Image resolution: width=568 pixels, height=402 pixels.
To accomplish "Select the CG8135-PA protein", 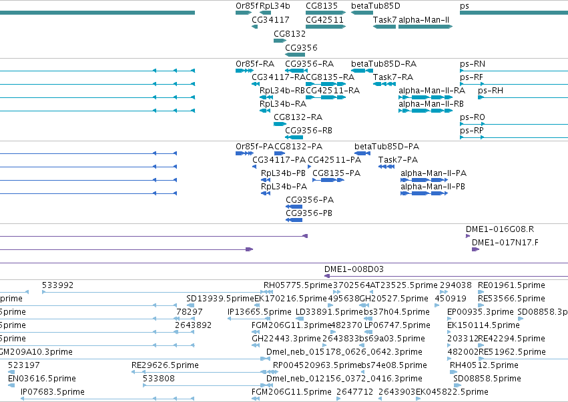I will 328,180.
